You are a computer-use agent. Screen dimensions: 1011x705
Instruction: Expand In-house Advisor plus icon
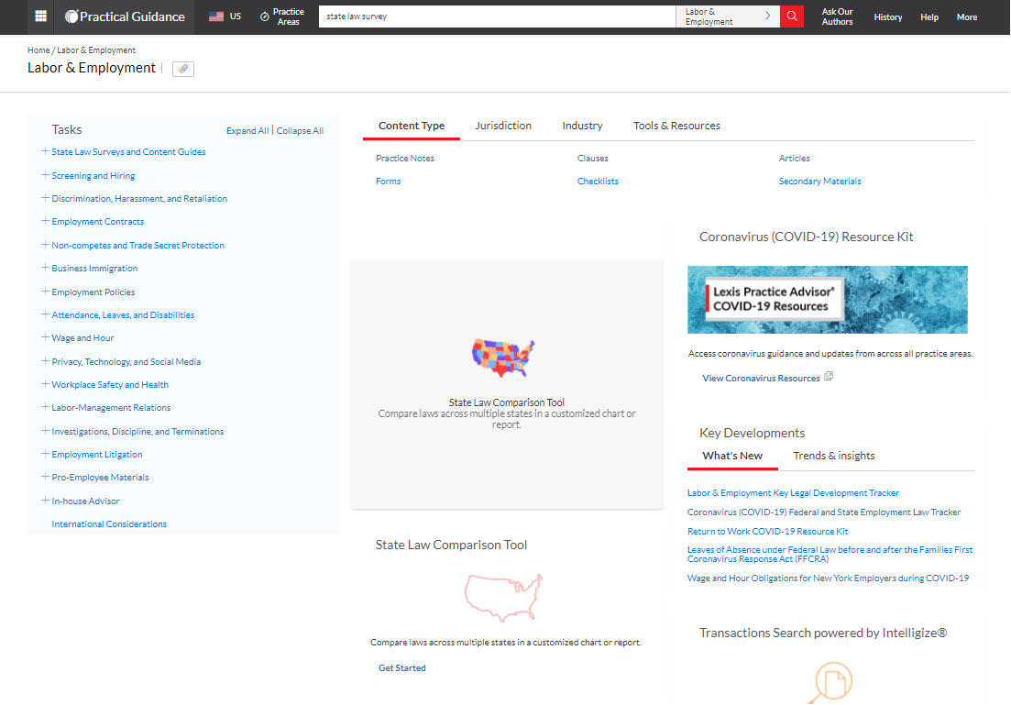(x=45, y=500)
